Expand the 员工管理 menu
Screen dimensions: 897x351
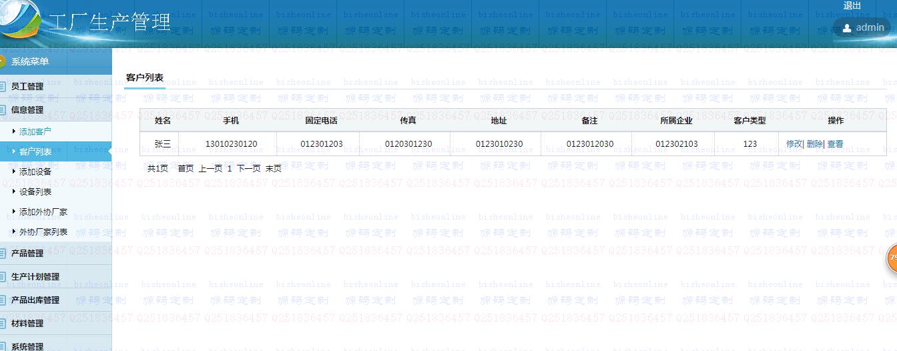[x=56, y=86]
